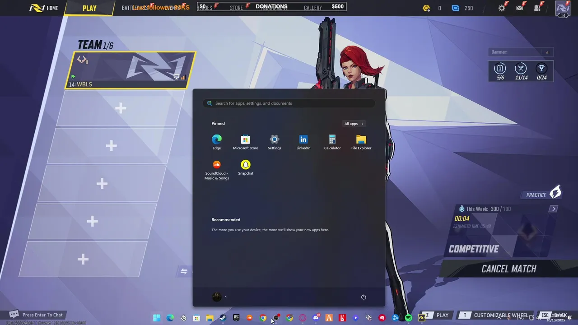Image resolution: width=578 pixels, height=325 pixels.
Task: Open the pinned LinkedIn app
Action: pos(303,142)
